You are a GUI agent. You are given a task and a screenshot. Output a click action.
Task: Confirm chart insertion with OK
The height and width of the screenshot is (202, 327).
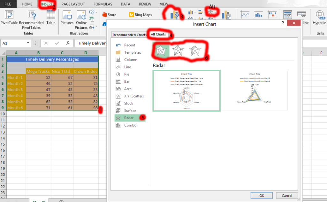click(x=262, y=195)
